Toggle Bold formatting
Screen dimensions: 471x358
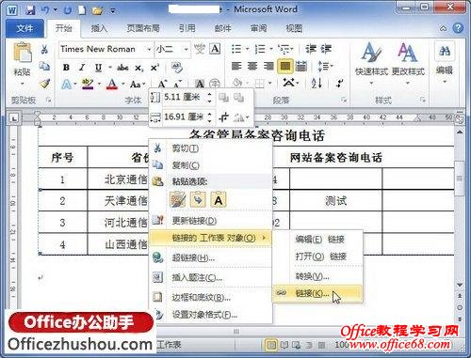[66, 68]
